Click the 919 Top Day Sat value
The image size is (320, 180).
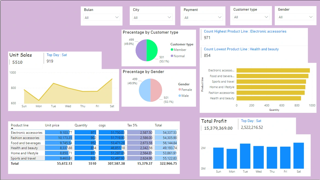(x=50, y=61)
